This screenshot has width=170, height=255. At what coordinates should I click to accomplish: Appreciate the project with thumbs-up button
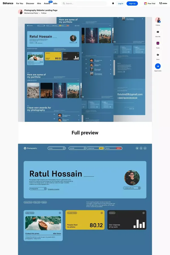tap(158, 66)
